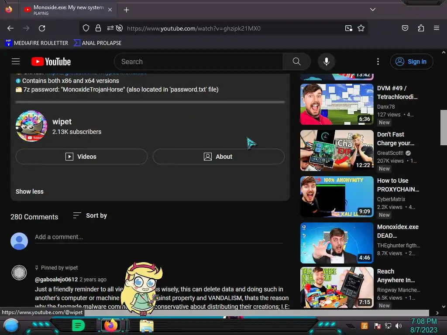Open the channel About button
447x335 pixels.
[x=219, y=157]
